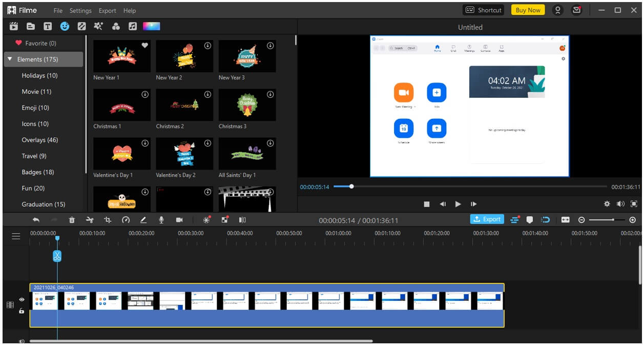Toggle the New Year 1 favorite heart
Screen dimensions: 643x350
145,46
